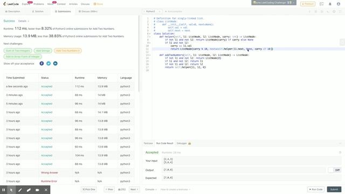345x194 pixels.
Task: Open the Contest page
Action: 61,4
